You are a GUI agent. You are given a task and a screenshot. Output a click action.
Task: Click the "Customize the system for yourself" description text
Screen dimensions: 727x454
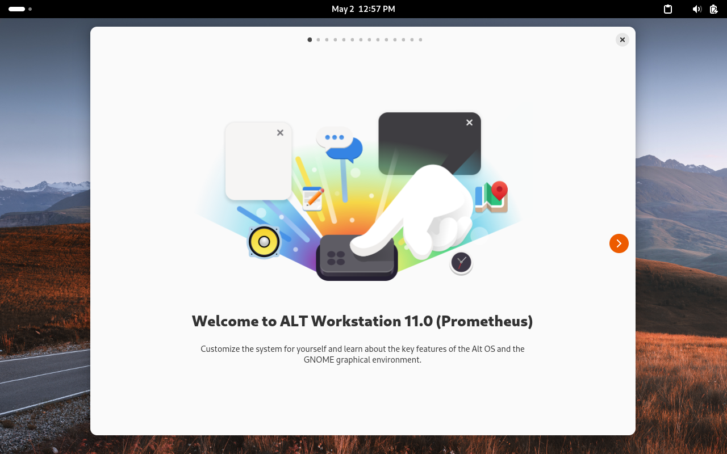point(362,354)
